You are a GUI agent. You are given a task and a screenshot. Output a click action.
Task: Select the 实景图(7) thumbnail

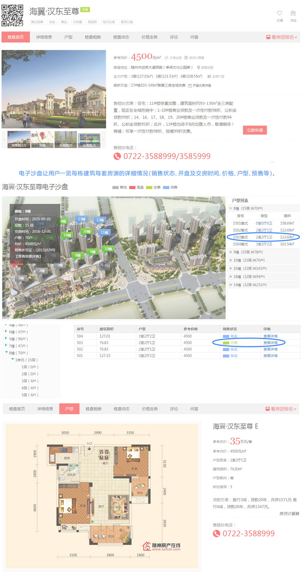point(66,139)
